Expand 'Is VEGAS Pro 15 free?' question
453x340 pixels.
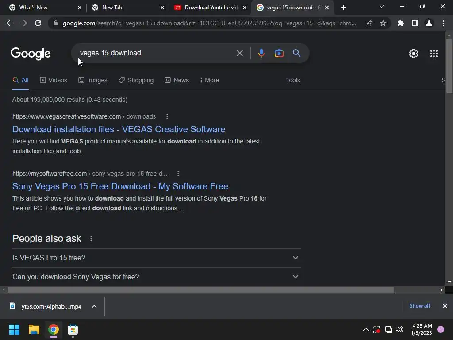pos(157,258)
